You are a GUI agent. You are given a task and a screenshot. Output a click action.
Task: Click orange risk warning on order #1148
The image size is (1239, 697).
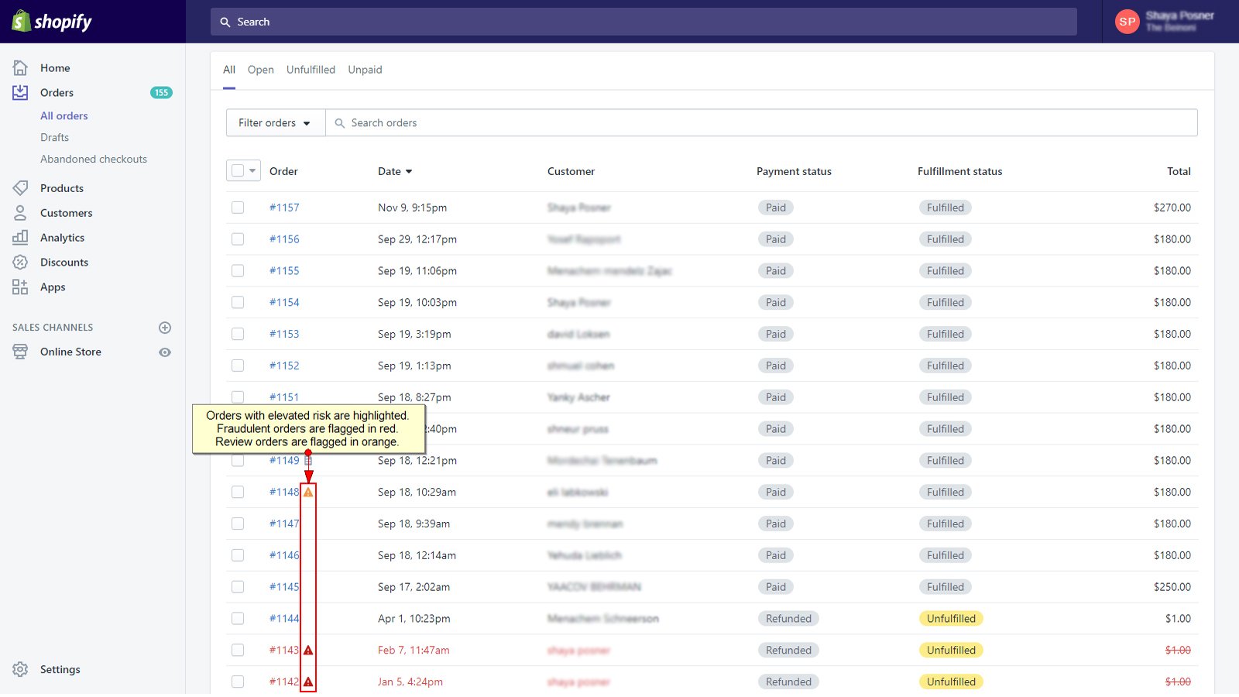308,493
